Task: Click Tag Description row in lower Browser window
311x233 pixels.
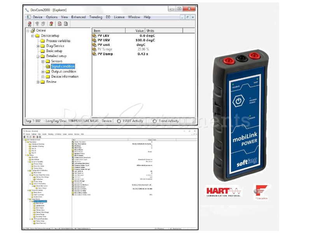Action: [80, 144]
